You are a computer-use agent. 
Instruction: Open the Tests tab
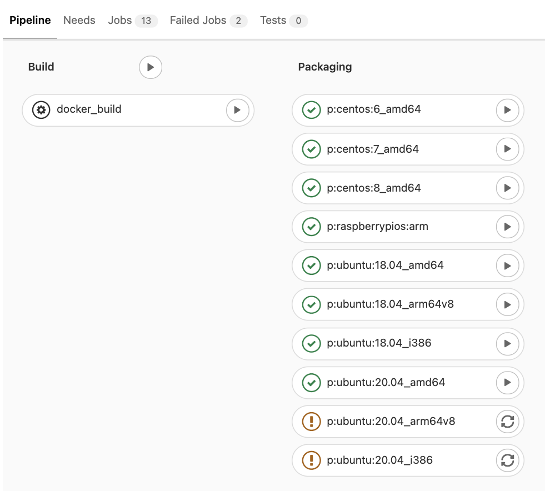point(273,20)
